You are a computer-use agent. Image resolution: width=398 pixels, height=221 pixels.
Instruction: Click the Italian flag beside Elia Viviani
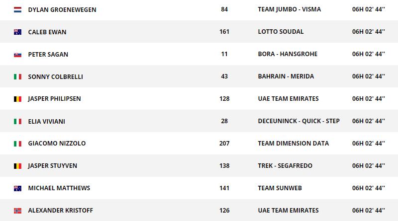click(x=17, y=122)
